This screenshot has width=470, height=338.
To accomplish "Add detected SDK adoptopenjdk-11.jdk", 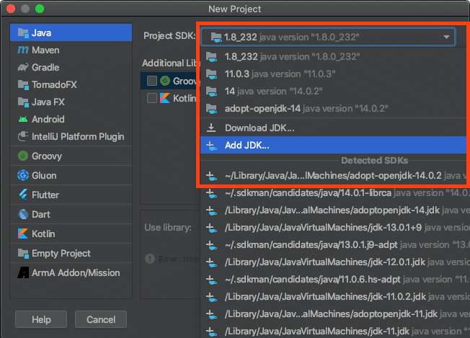I will 335,314.
